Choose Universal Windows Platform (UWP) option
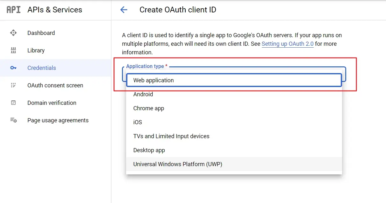Screen dimensions: 386x203 pos(178,164)
